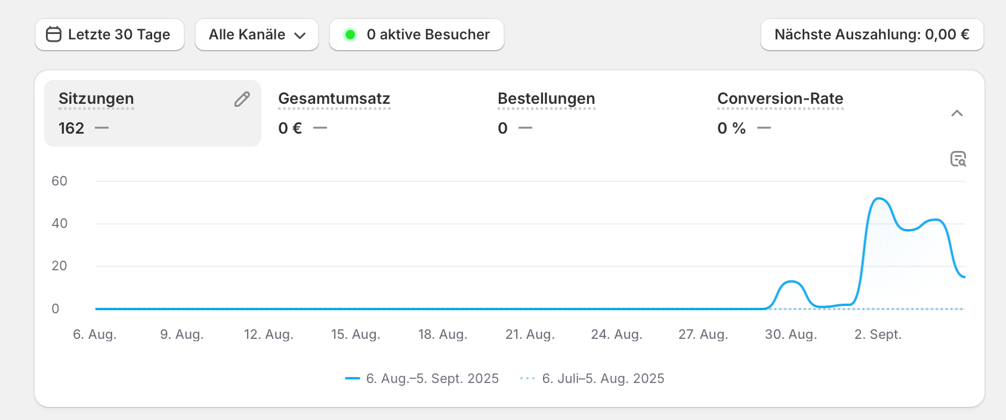Click the 162 sessions value

[71, 128]
